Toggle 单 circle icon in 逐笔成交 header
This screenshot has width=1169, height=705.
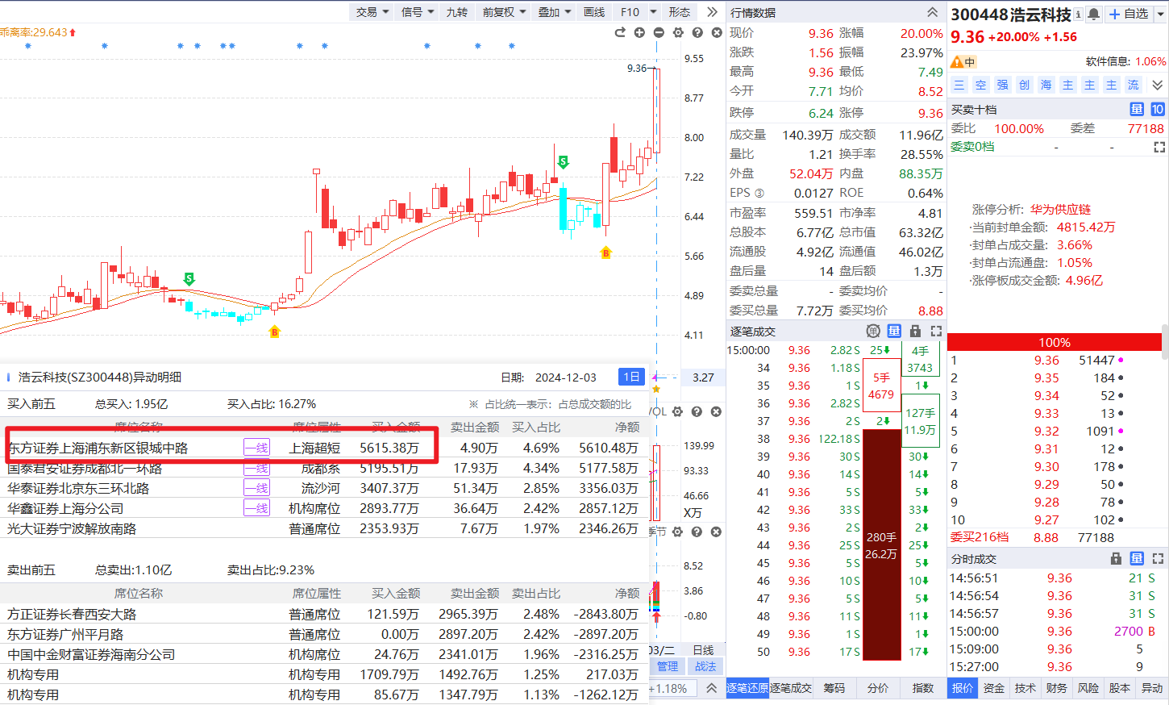[873, 331]
